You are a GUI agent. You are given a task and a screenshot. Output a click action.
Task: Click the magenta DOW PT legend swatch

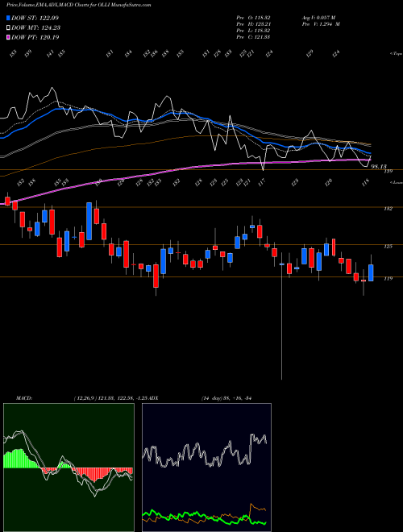(8, 37)
